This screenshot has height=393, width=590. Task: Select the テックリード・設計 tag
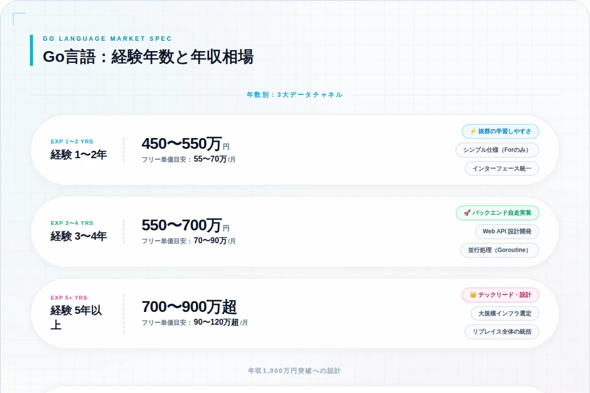click(x=501, y=295)
